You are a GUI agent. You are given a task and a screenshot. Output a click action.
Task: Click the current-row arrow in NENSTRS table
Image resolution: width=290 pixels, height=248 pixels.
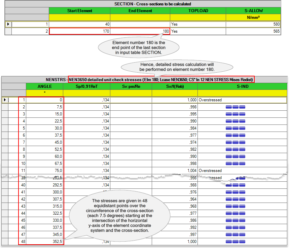point(4,100)
